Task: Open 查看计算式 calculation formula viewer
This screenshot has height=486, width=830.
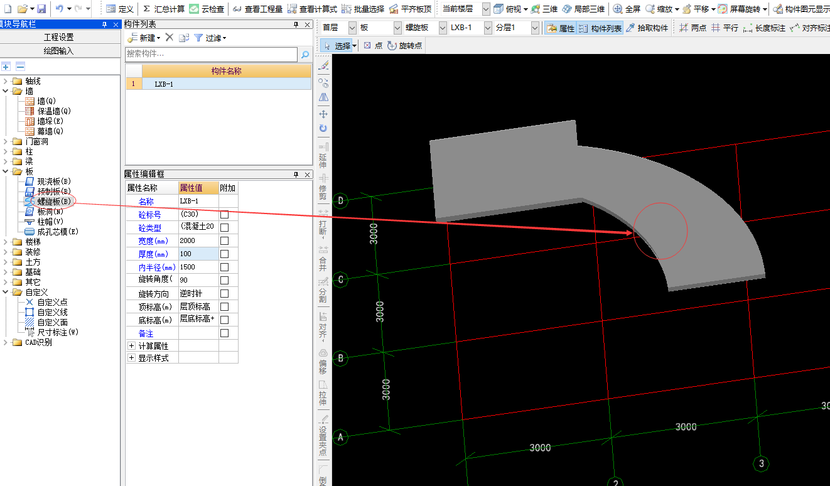Action: point(312,9)
